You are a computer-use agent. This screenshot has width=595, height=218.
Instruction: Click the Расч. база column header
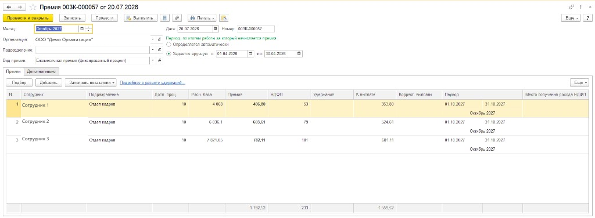tap(206, 95)
